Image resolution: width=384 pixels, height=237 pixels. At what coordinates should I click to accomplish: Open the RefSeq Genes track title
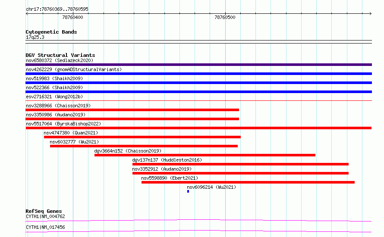44,211
